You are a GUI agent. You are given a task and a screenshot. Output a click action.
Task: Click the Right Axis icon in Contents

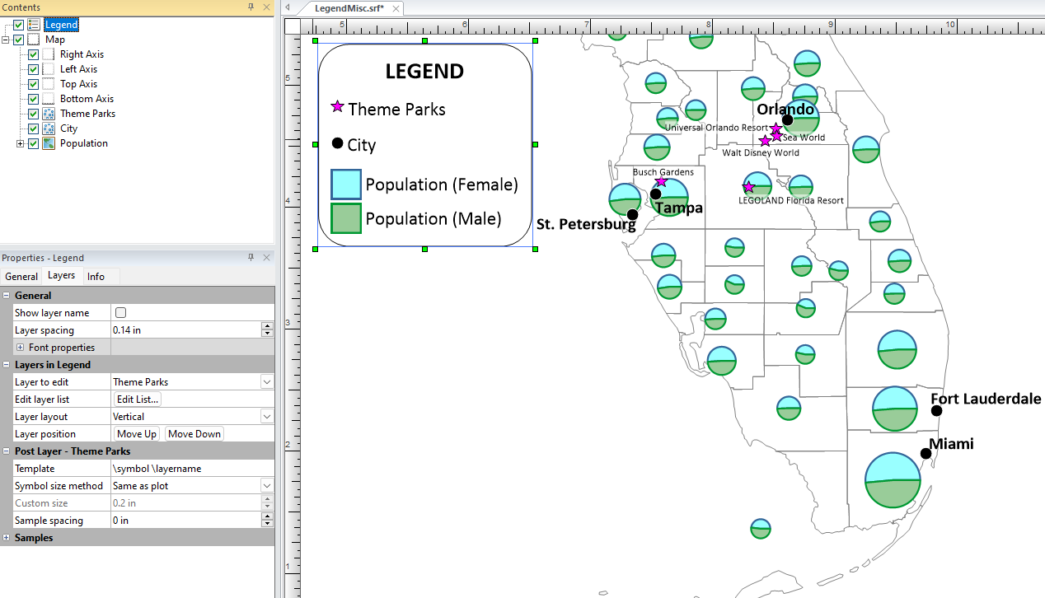coord(49,54)
